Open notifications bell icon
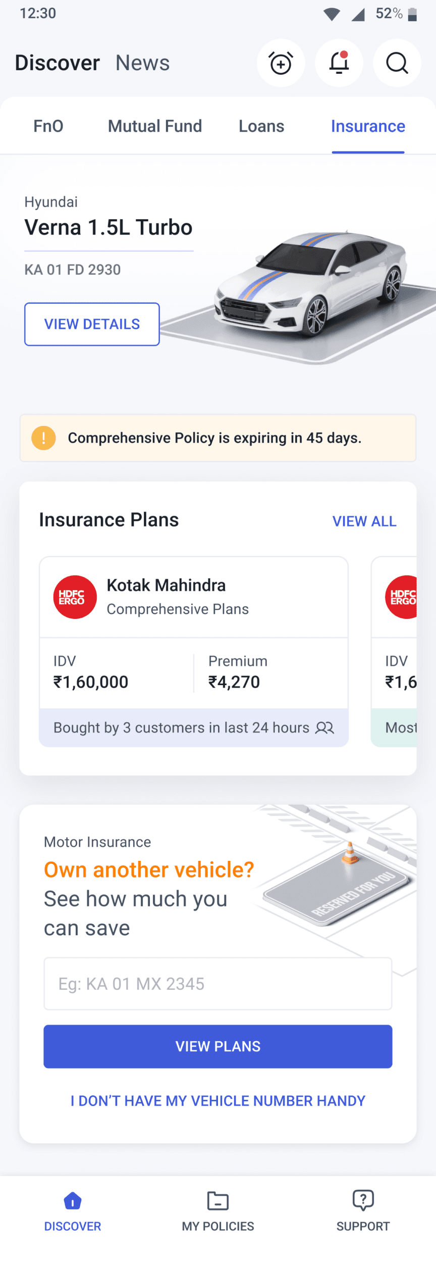The image size is (436, 1261). tap(339, 63)
